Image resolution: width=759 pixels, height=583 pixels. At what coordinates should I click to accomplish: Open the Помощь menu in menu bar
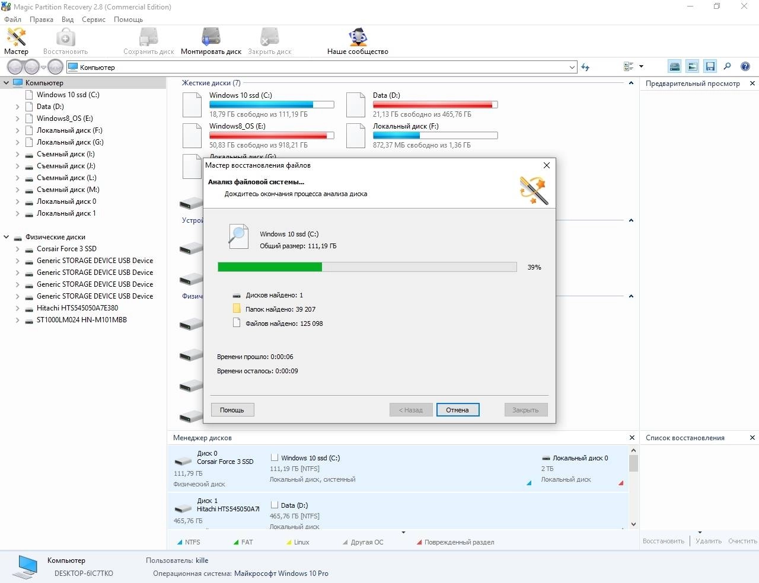click(128, 20)
